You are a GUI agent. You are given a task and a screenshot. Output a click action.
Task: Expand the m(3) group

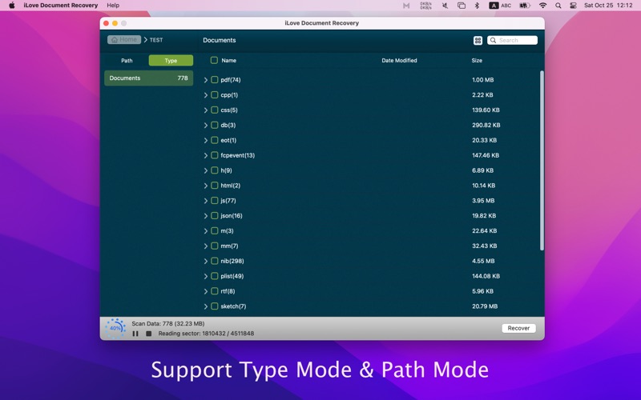pos(206,231)
